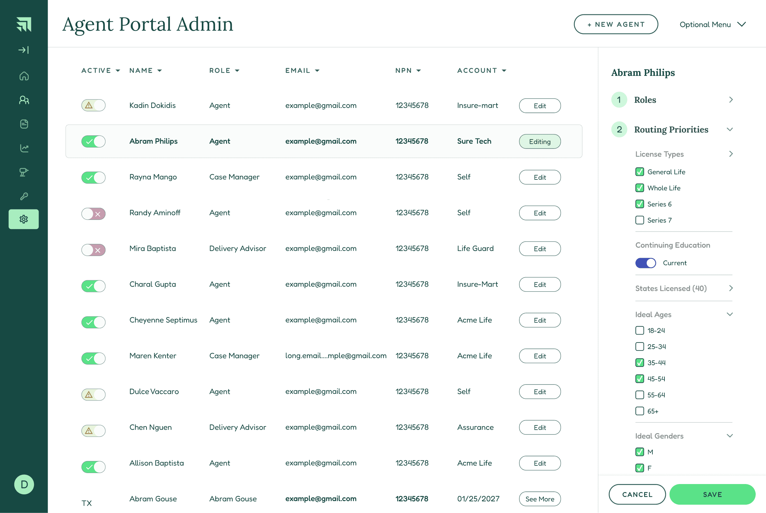Open the Optional Menu dropdown
Viewport: 766px width, 513px height.
pos(712,25)
